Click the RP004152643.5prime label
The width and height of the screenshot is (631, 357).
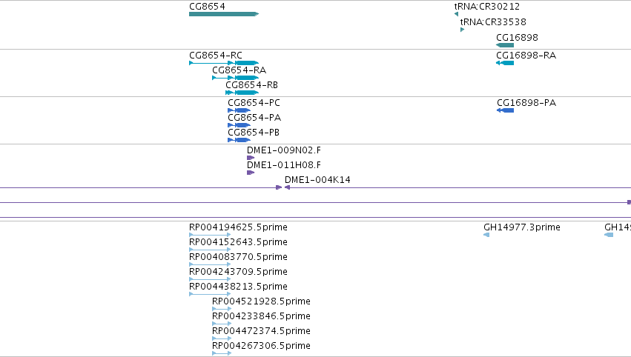point(238,242)
